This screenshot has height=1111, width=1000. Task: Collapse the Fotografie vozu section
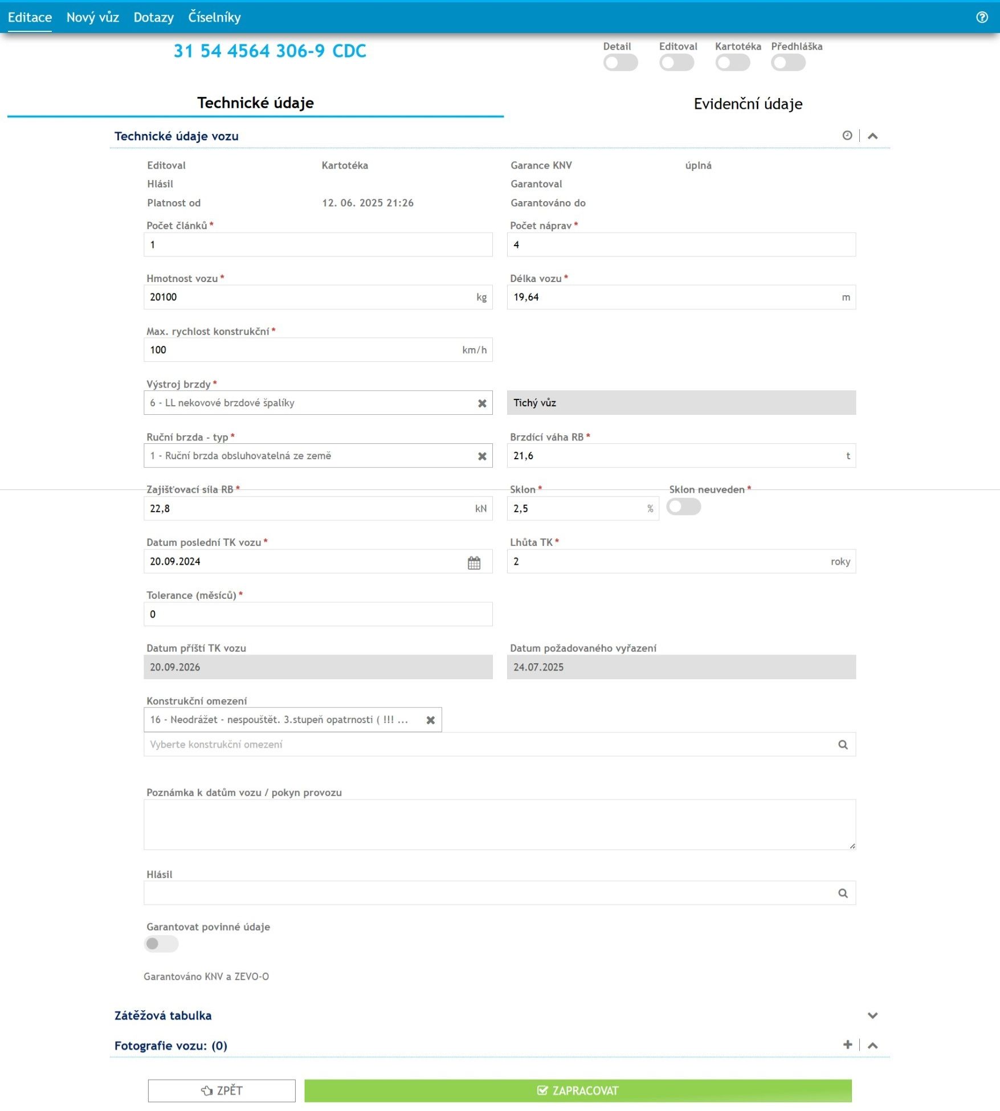coord(872,1045)
